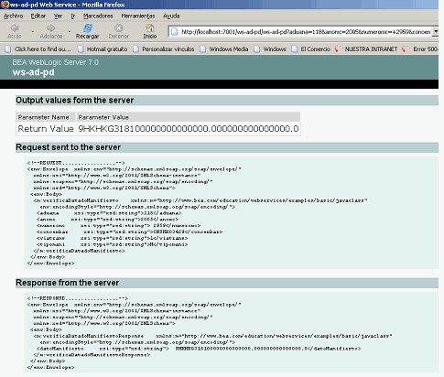Viewport: 444px width, 377px height.
Task: Click the 'Return Value' cell
Action: point(46,129)
